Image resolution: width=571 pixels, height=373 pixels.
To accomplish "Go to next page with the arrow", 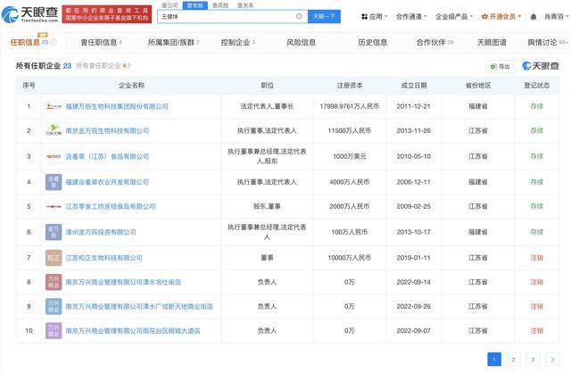I will click(x=552, y=360).
